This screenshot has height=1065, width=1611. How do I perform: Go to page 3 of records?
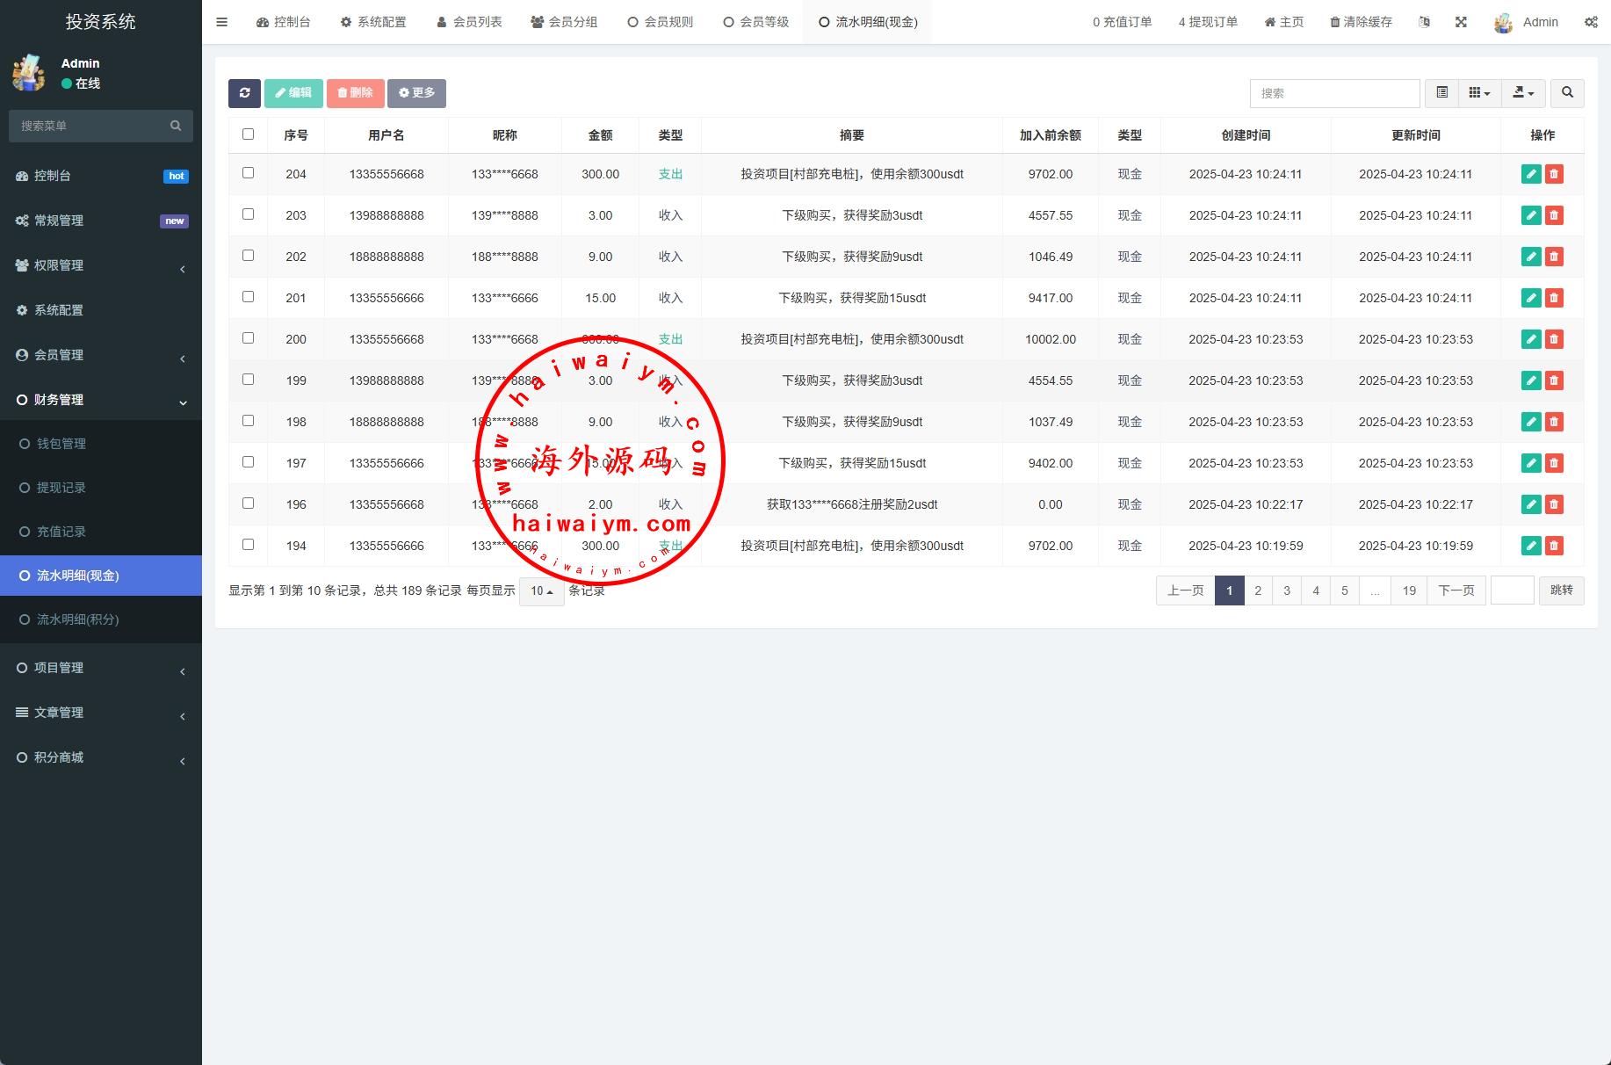point(1287,590)
